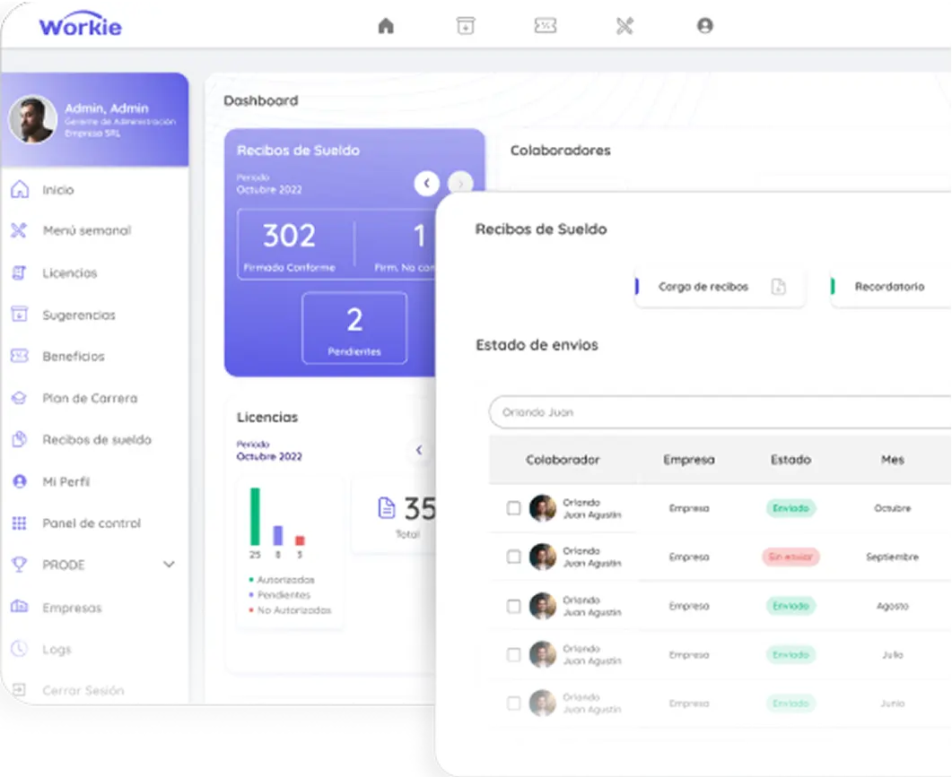Check the box on the Junio row
952x777 pixels.
pos(513,704)
